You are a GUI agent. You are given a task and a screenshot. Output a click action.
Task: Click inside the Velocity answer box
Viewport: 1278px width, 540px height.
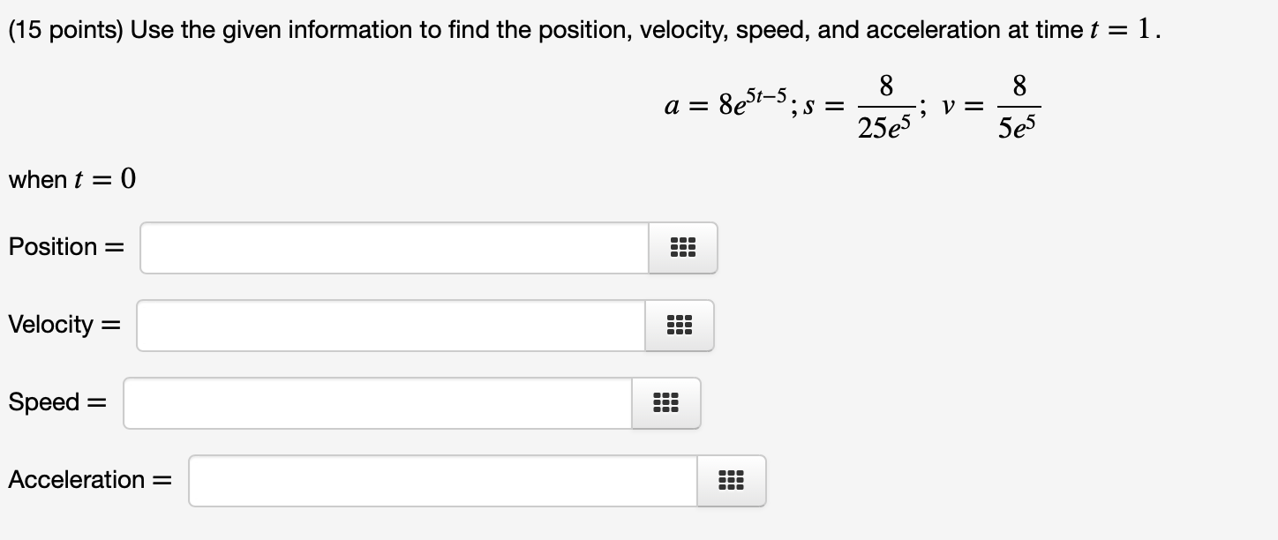(388, 325)
